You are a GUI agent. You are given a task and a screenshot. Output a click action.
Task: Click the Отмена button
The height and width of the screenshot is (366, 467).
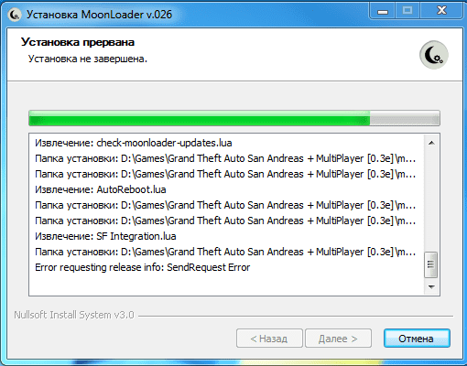click(x=417, y=339)
